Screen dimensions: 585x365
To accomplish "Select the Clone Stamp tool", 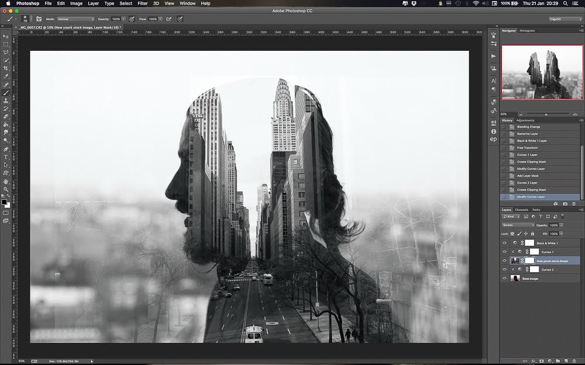I will pos(7,100).
